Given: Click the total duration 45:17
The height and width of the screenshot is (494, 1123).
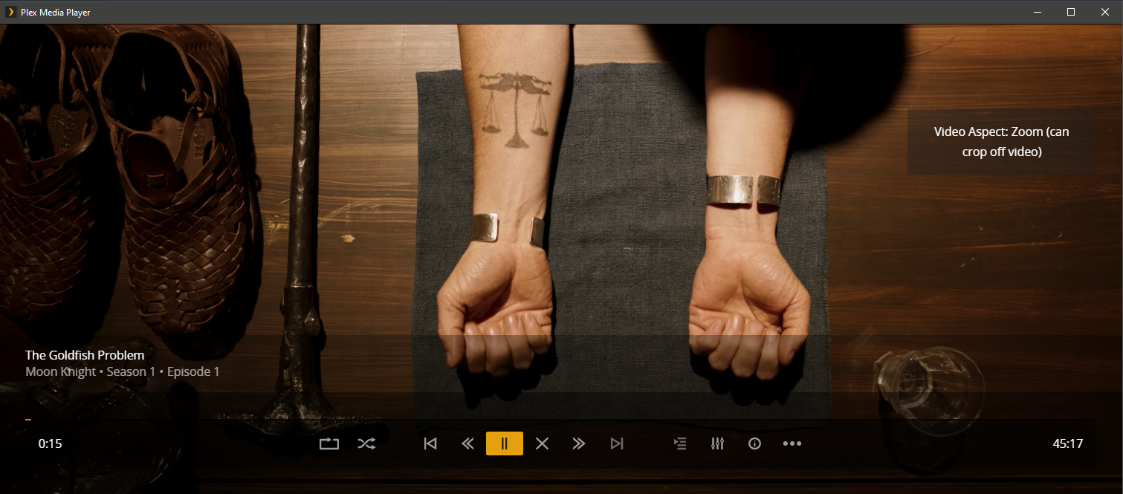Looking at the screenshot, I should 1068,443.
